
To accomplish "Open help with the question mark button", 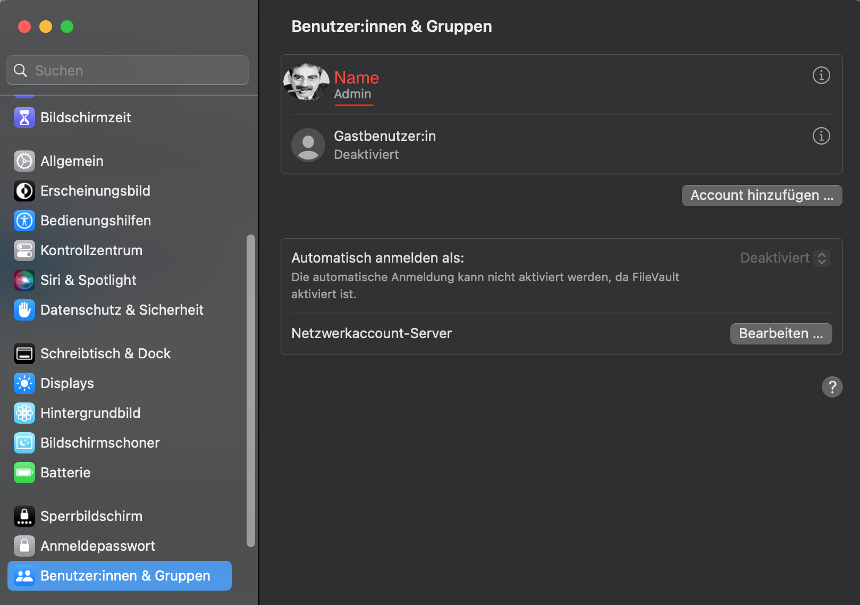I will coord(832,387).
